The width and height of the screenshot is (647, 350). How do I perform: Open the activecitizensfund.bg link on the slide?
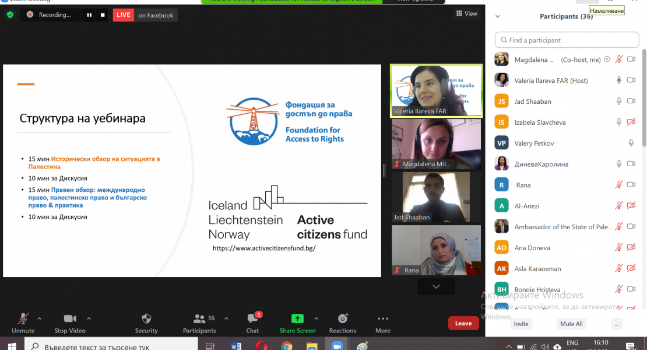pyautogui.click(x=264, y=248)
